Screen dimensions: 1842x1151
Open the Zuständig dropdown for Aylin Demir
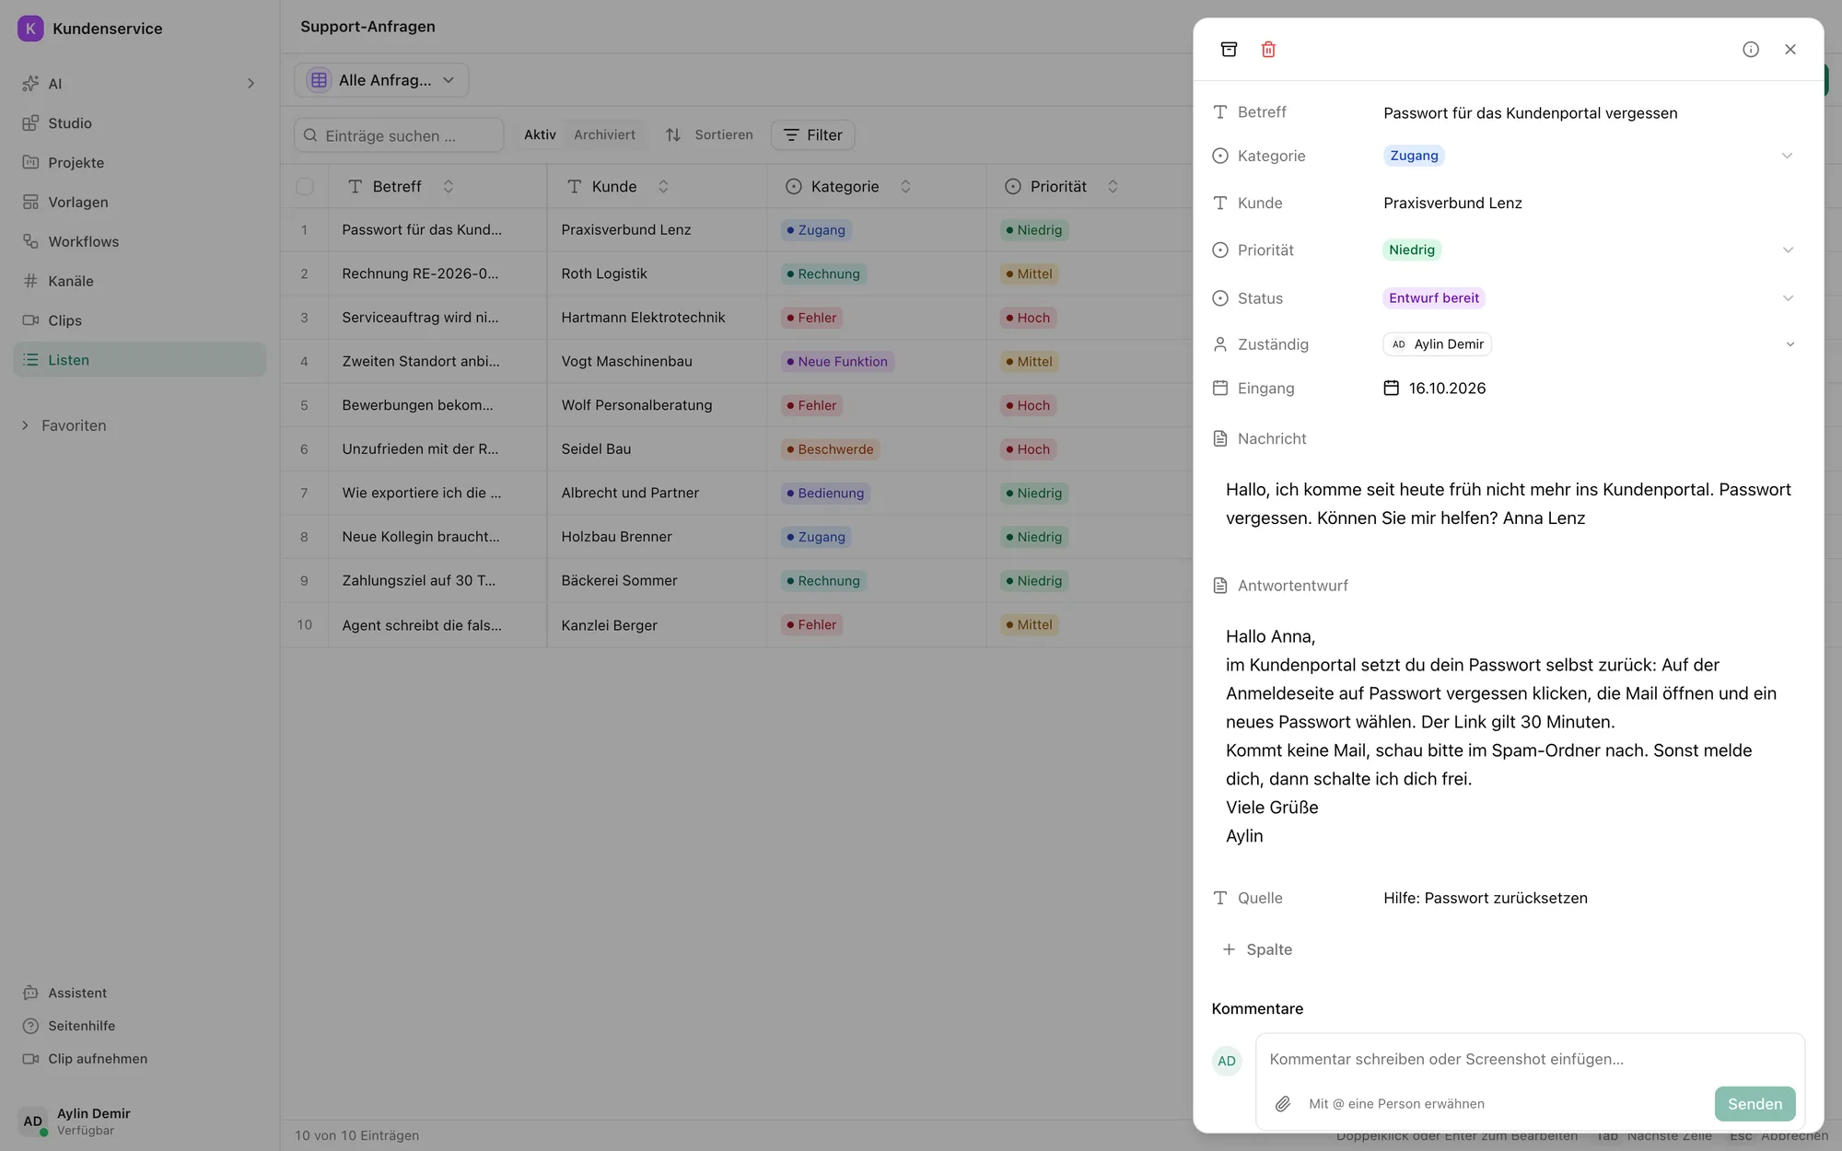coord(1790,344)
